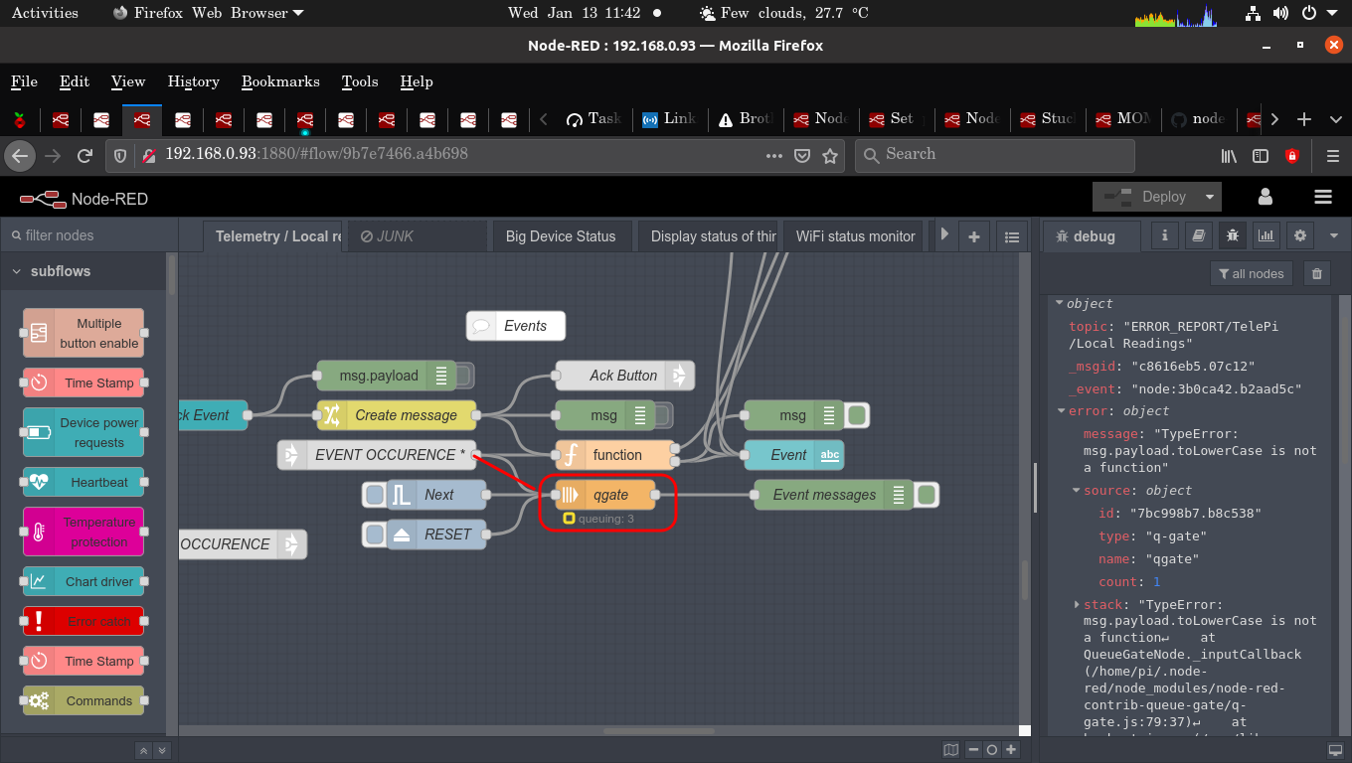Screen dimensions: 1352x763
Task: Open the node information sidebar panel
Action: 1163,235
